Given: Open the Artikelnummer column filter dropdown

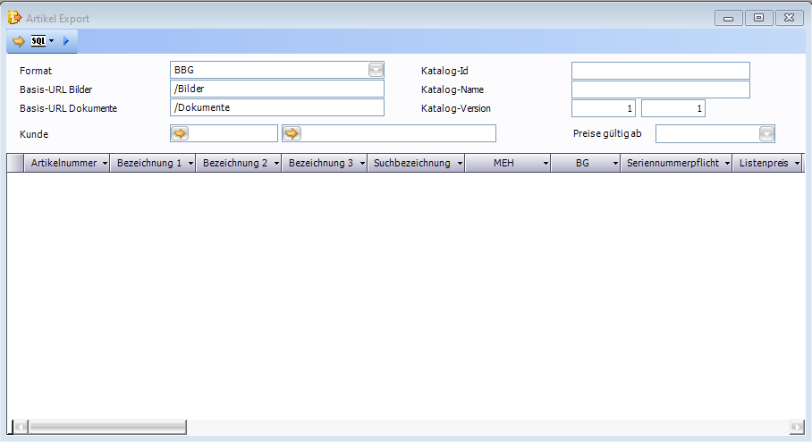Looking at the screenshot, I should tap(105, 164).
